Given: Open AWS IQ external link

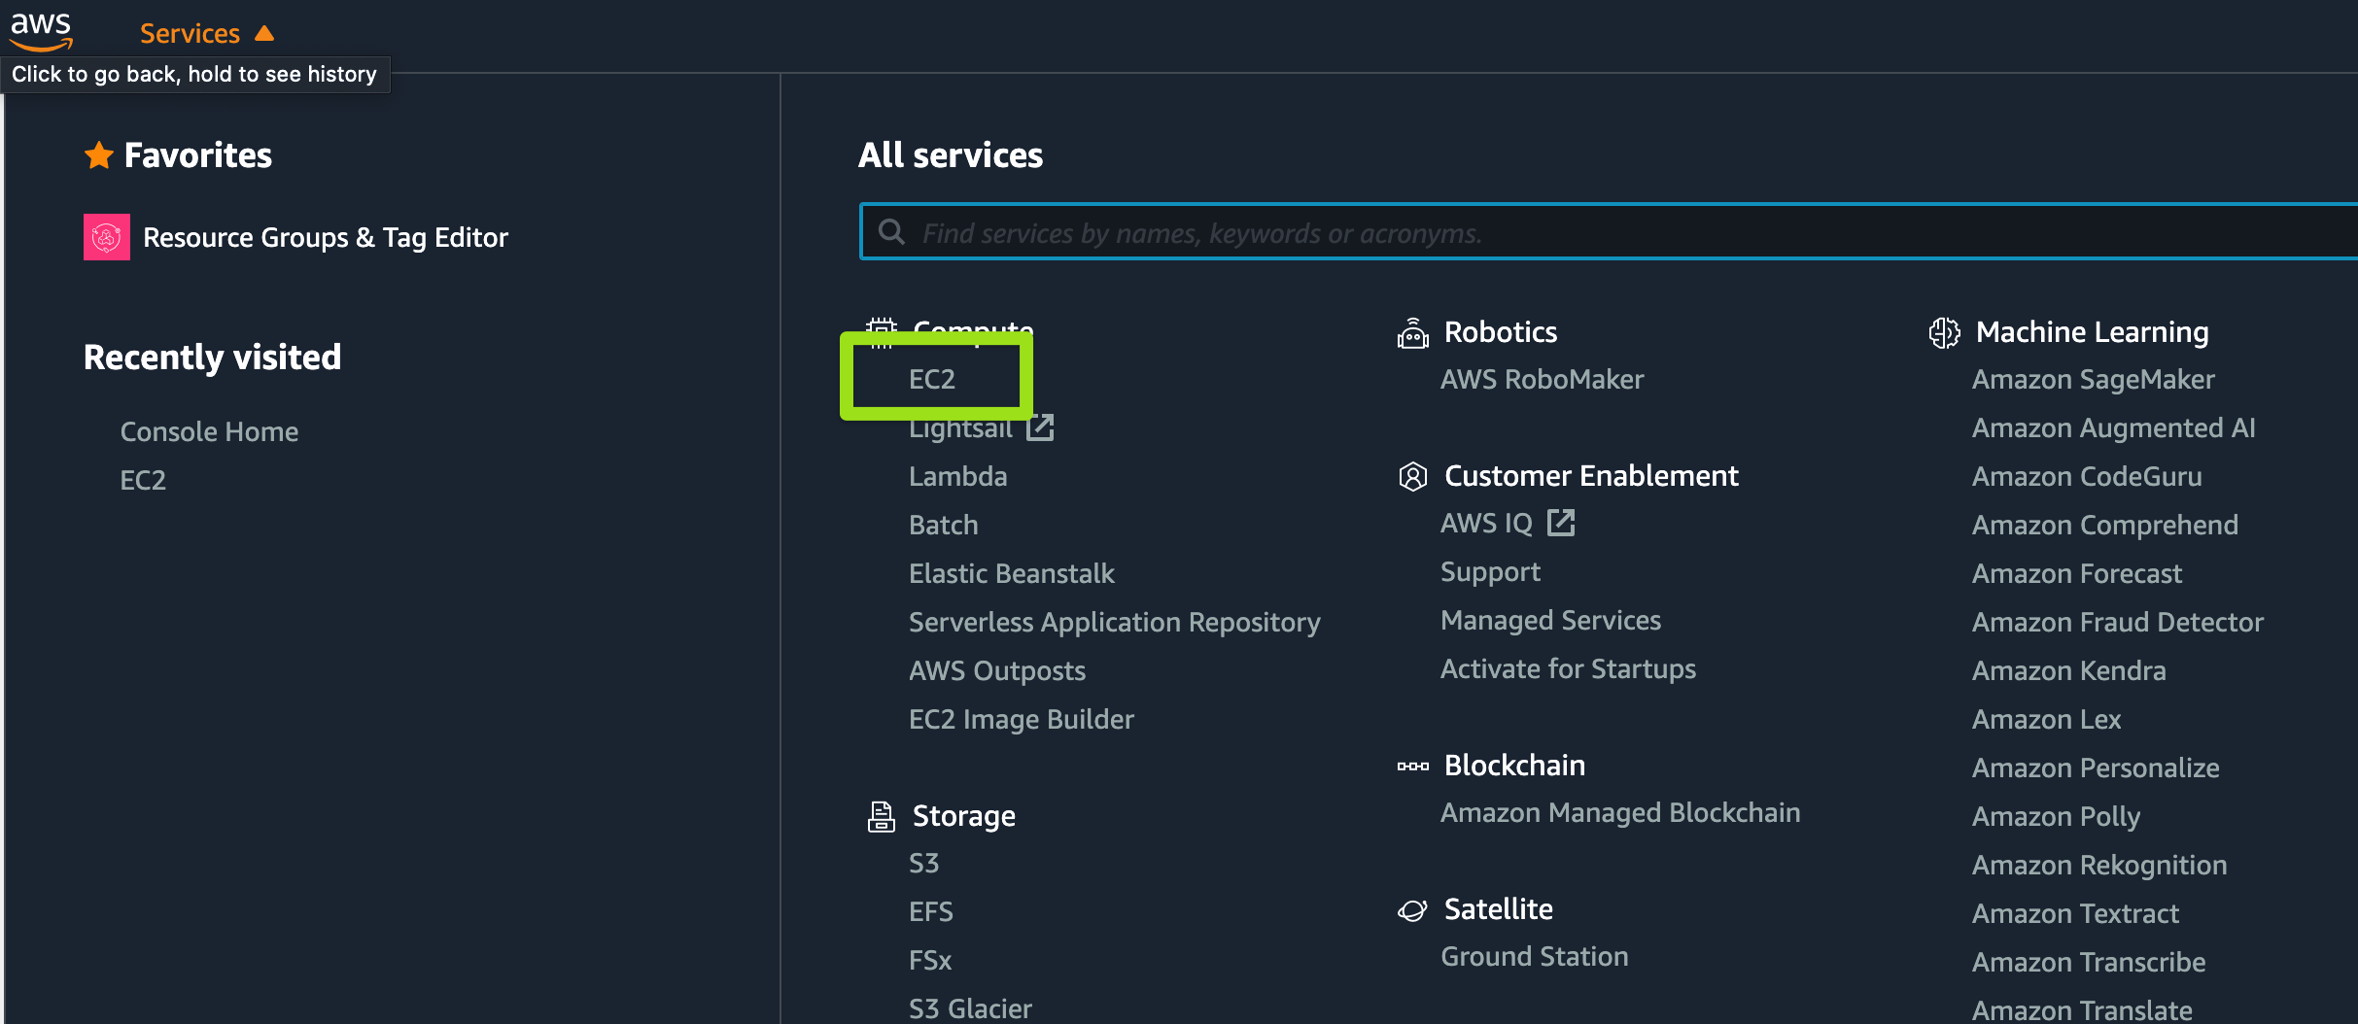Looking at the screenshot, I should 1561,523.
